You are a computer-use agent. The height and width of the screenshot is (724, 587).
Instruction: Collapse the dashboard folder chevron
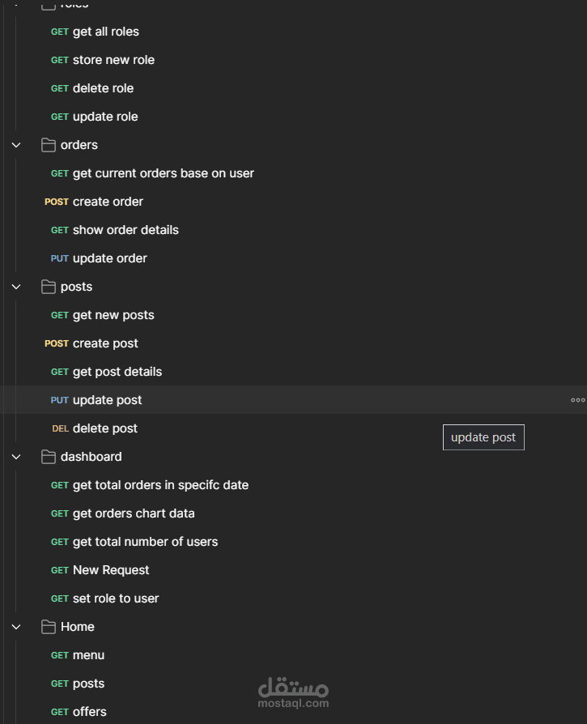coord(16,457)
